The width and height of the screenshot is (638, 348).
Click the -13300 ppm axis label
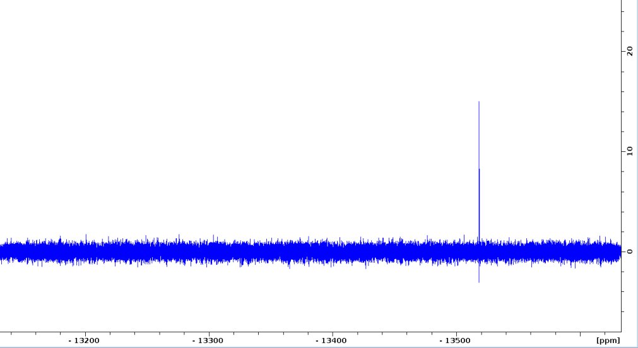coord(208,340)
